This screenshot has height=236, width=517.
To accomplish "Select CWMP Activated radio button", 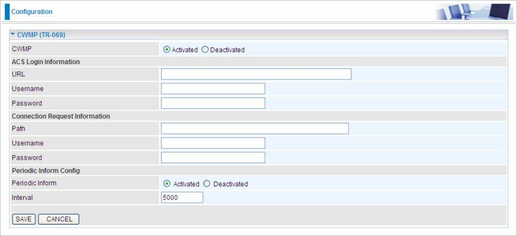I will 167,50.
